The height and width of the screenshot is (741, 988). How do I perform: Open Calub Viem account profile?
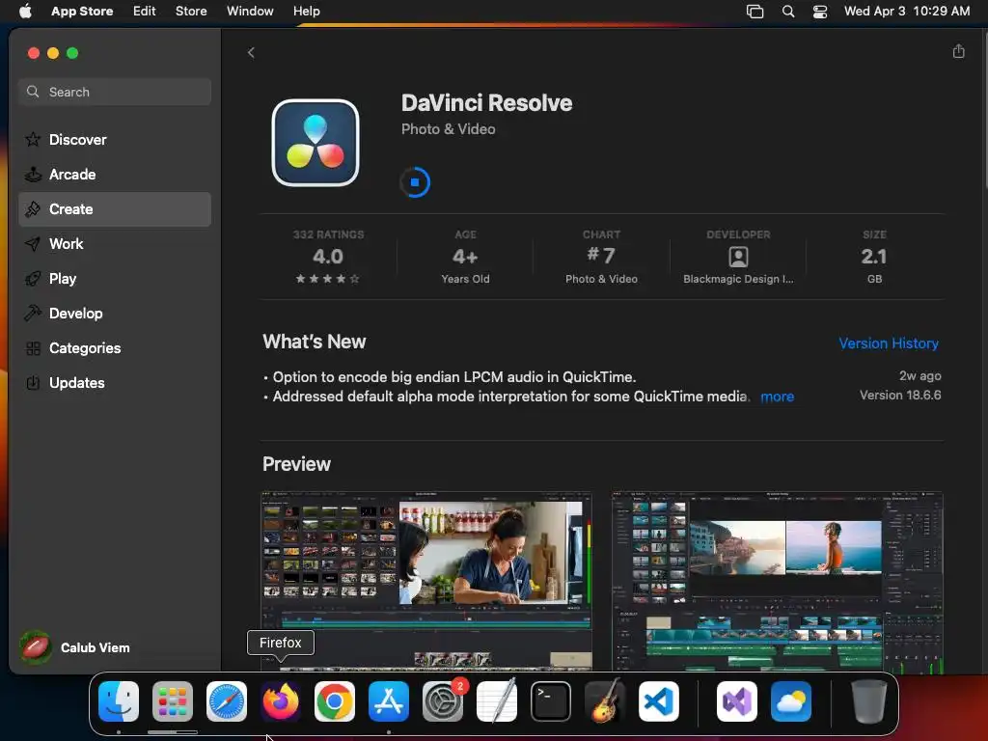(x=75, y=647)
